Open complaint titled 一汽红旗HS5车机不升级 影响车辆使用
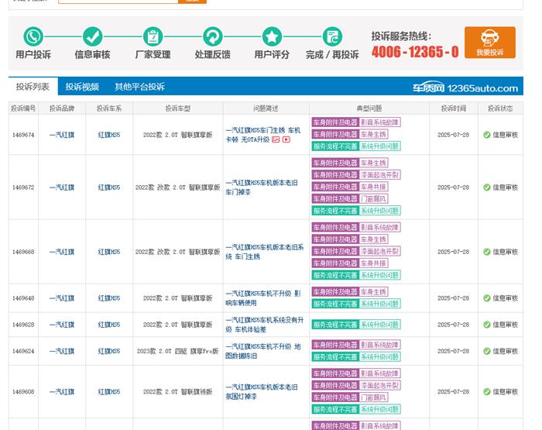 [262, 298]
